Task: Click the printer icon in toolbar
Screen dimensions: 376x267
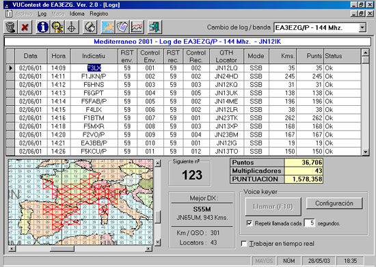Action: 90,27
